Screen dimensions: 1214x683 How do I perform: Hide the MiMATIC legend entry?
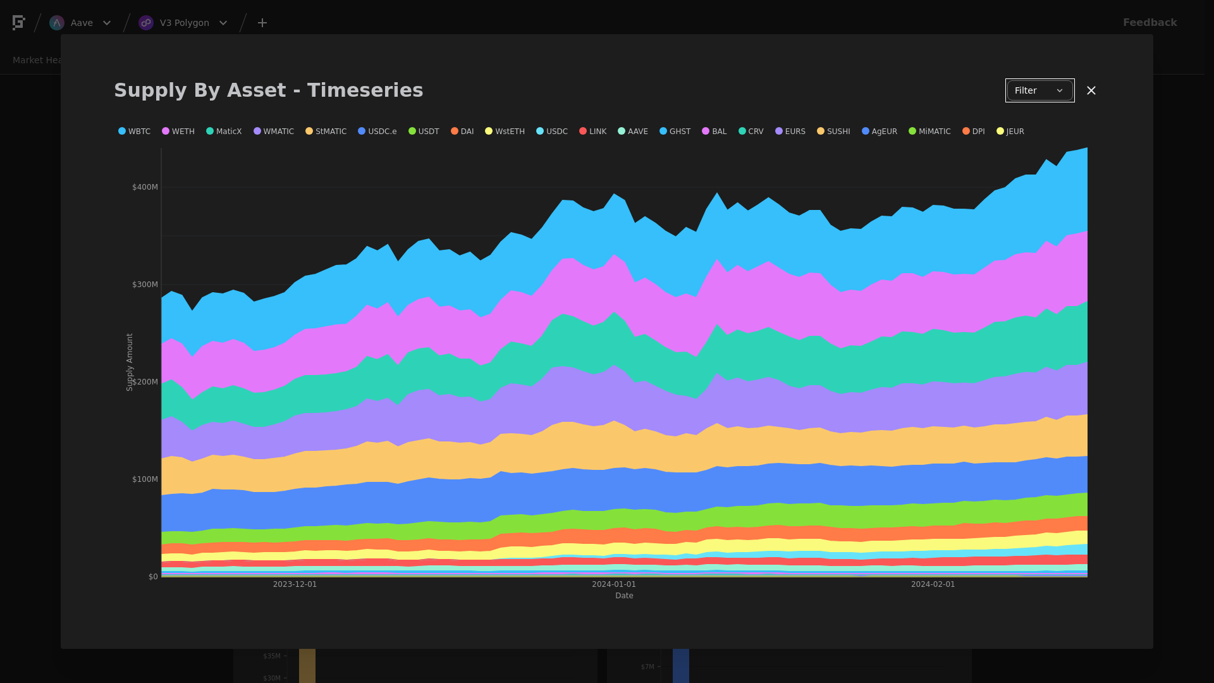coord(929,132)
